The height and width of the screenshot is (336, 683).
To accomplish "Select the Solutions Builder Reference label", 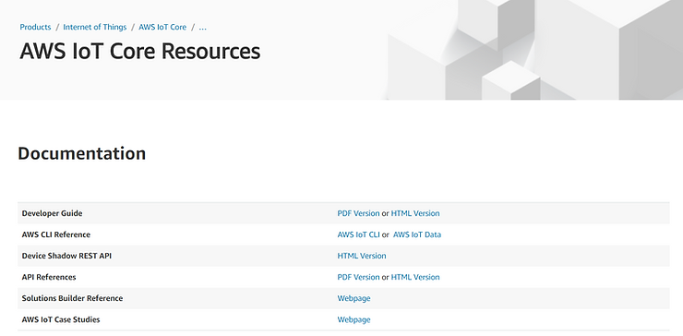I will 72,298.
